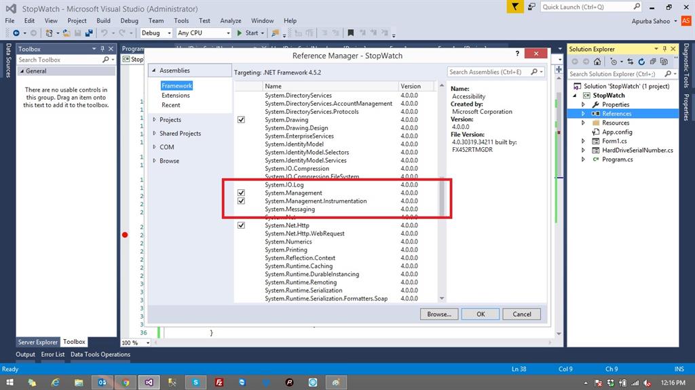Expand the Browse category
The image size is (695, 390).
coord(154,161)
